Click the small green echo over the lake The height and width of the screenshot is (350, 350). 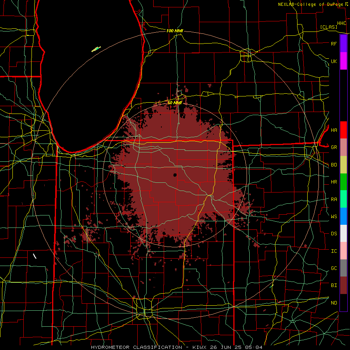coord(96,49)
